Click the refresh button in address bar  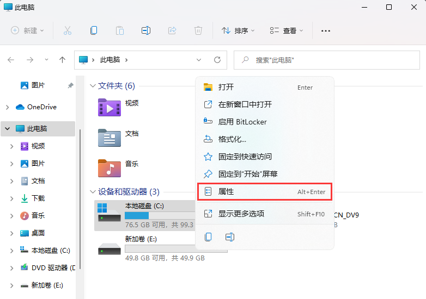217,60
